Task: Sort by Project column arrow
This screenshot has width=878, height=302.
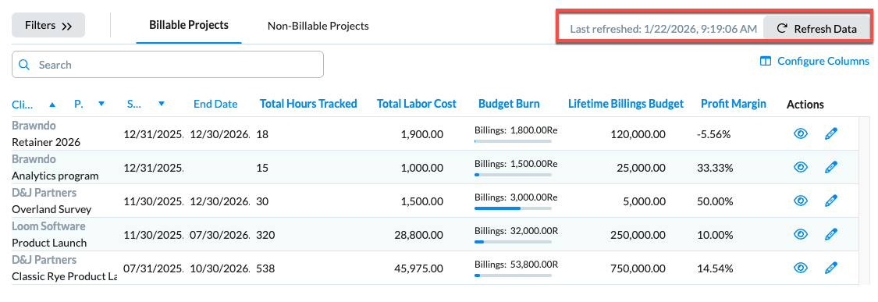Action: pos(101,105)
